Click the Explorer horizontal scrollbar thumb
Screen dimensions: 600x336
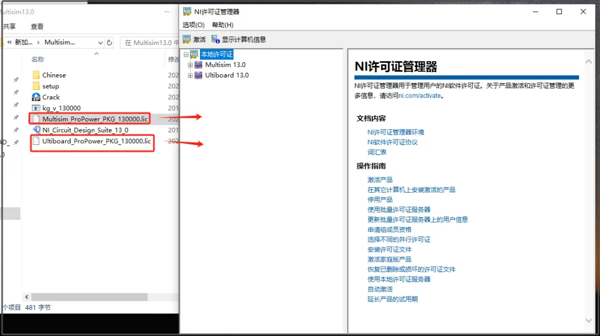[x=89, y=297]
